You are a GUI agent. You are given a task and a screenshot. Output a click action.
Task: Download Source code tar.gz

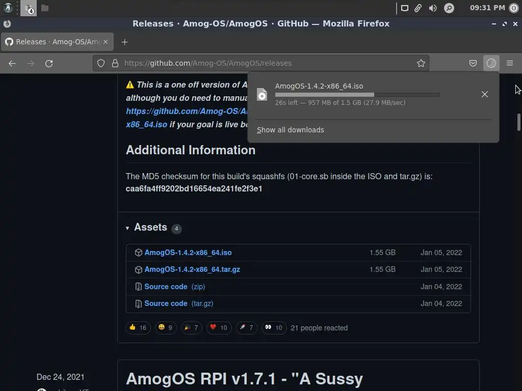179,303
